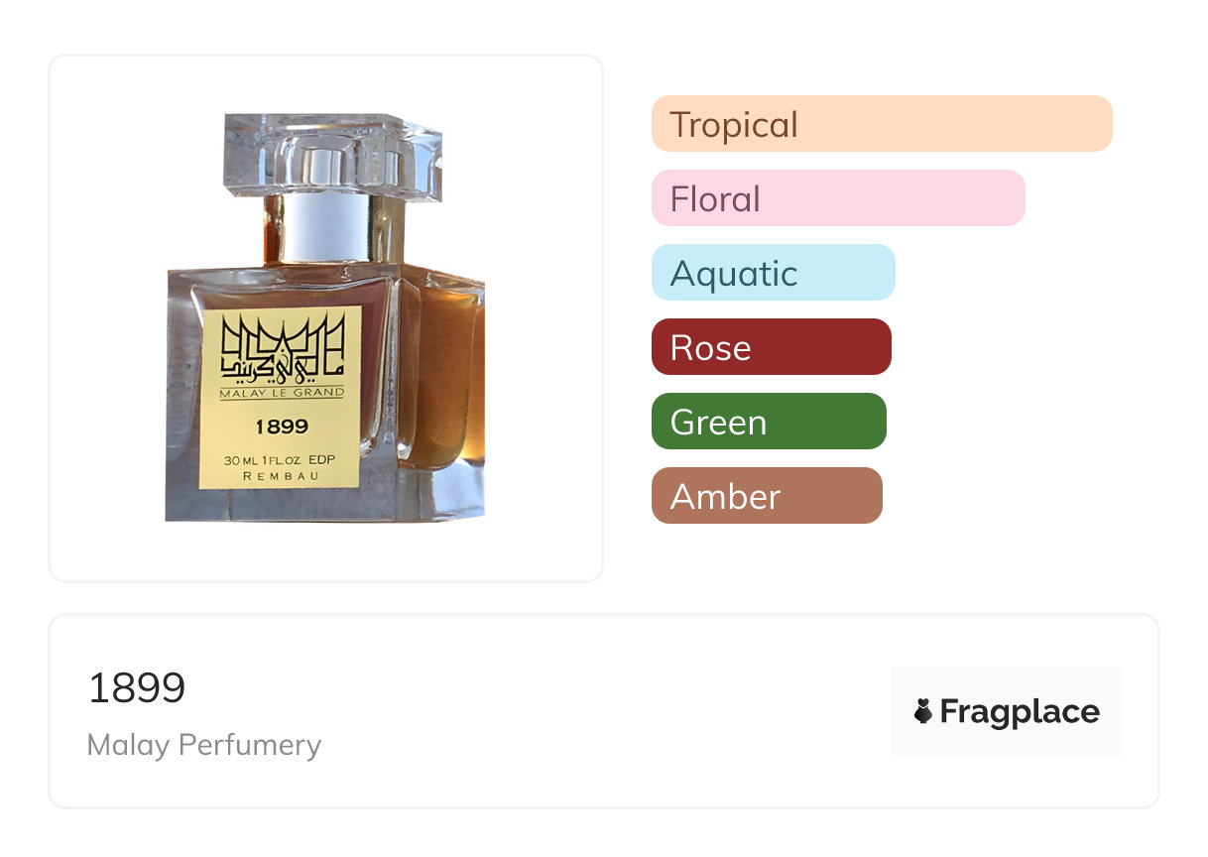
Task: Click the 1899 text on bottle label
Action: pos(282,428)
